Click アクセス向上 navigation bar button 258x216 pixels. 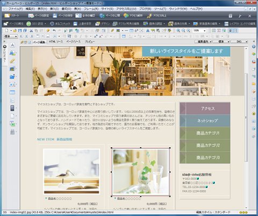tap(156, 16)
